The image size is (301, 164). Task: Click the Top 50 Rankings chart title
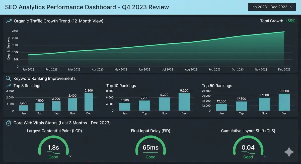217,86
